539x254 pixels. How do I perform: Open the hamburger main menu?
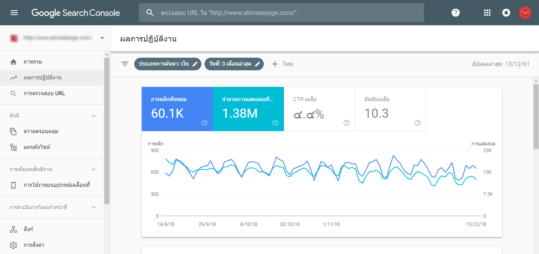(x=14, y=13)
